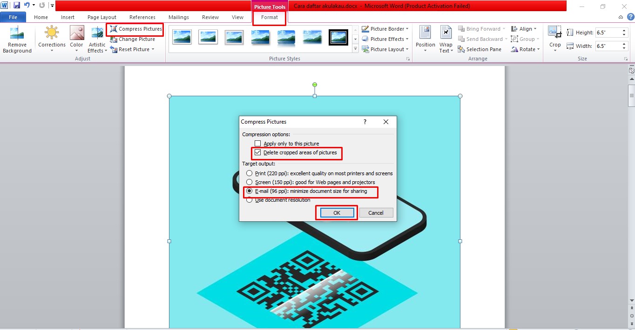The width and height of the screenshot is (635, 330).
Task: Click the dialog help question mark
Action: point(365,122)
